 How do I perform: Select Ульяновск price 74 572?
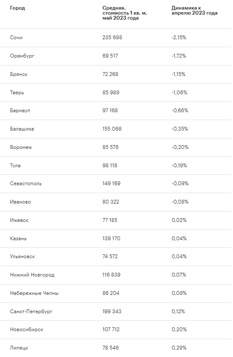[110, 256]
